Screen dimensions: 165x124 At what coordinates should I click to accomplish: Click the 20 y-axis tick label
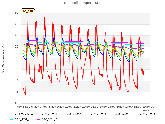[16, 35]
